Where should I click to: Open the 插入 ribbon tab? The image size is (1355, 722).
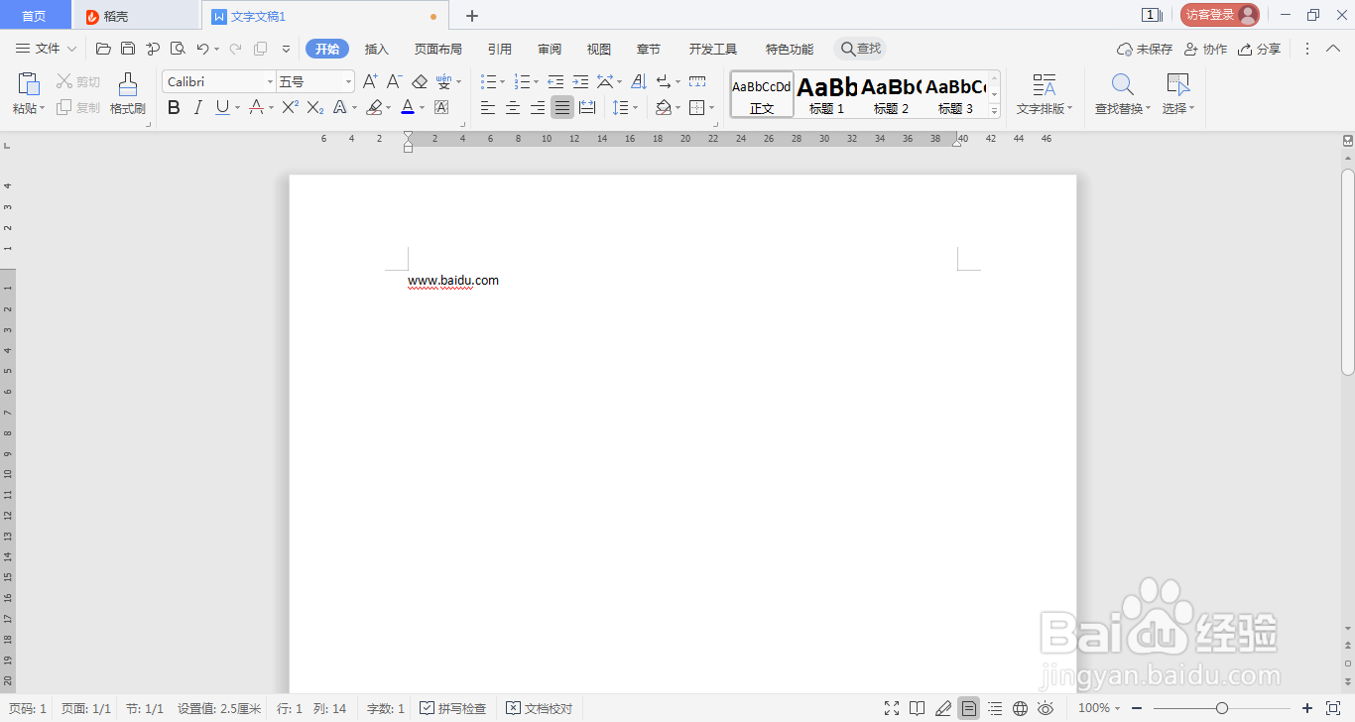[x=377, y=49]
